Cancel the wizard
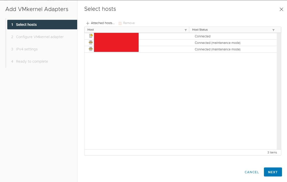287x182 pixels. point(252,172)
